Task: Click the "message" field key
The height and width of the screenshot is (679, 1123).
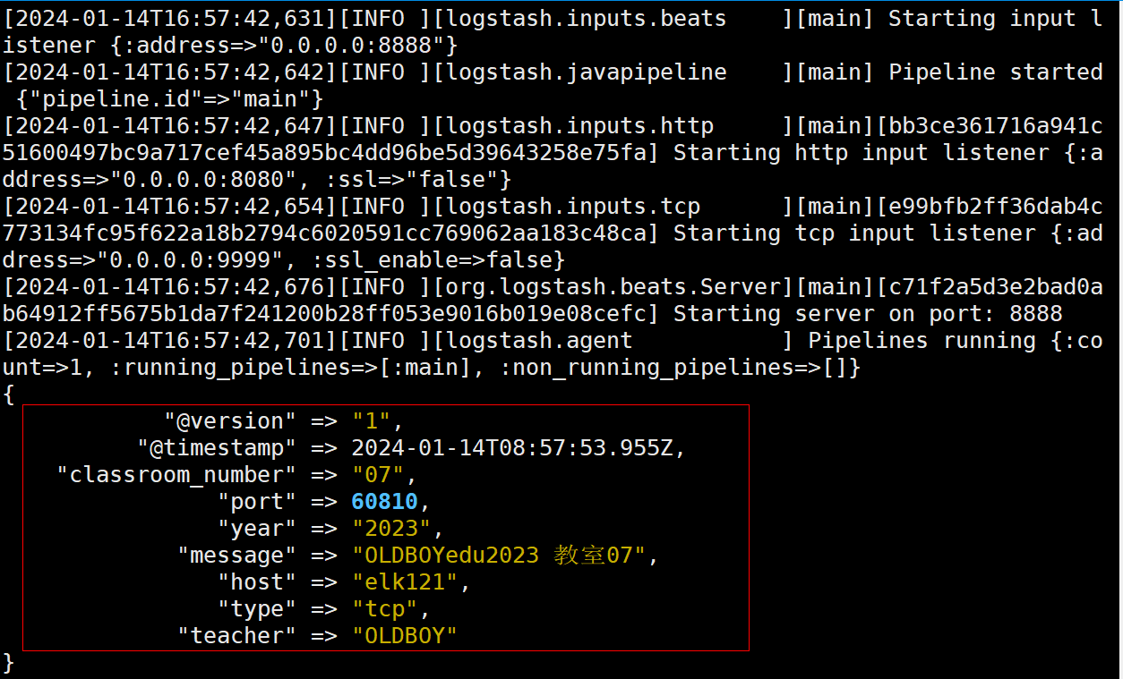Action: click(236, 556)
